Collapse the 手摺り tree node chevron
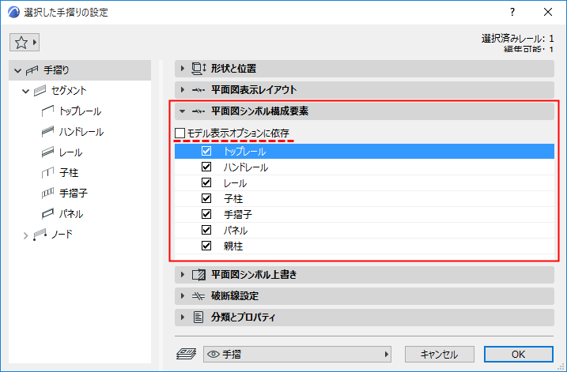 coord(17,70)
